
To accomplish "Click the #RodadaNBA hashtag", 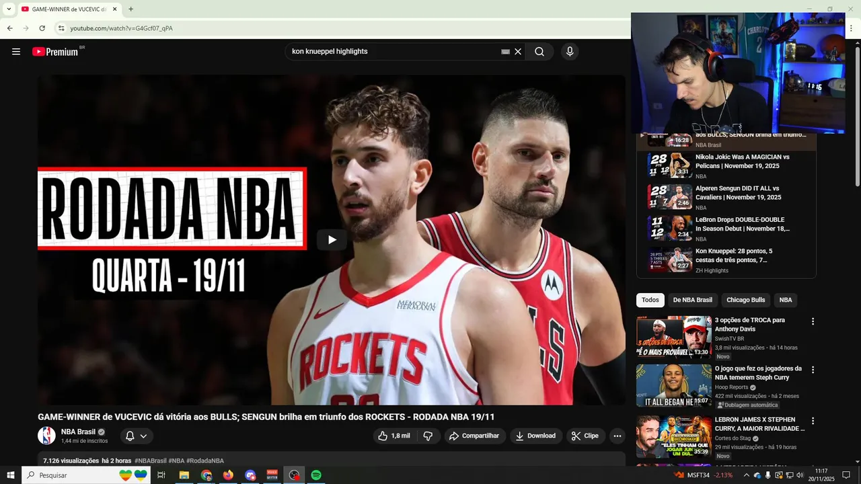I will click(205, 460).
